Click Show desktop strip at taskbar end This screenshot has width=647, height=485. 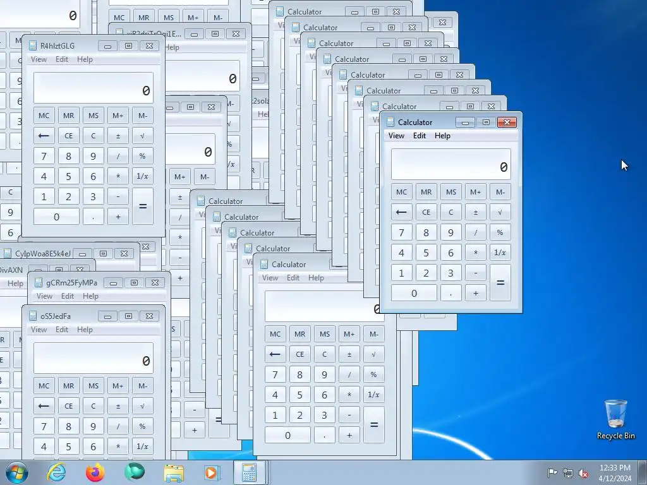[x=643, y=473]
